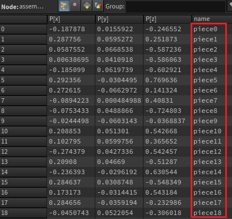Click P[x] value 0.292356

tap(65, 80)
